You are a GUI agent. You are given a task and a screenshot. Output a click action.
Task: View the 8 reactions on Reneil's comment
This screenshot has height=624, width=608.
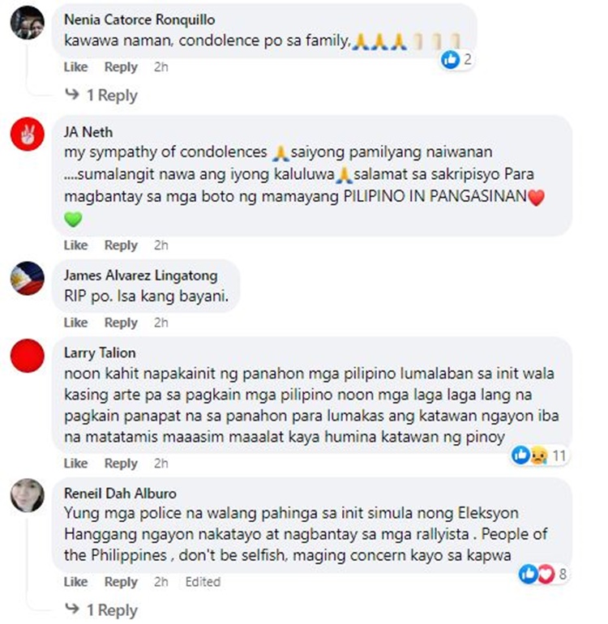point(542,574)
